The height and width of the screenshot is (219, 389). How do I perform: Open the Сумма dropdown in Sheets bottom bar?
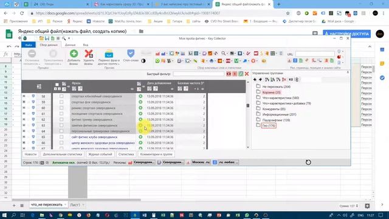349,206
